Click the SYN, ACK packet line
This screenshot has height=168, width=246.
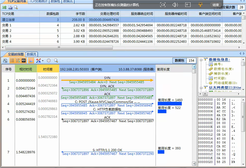[107, 88]
